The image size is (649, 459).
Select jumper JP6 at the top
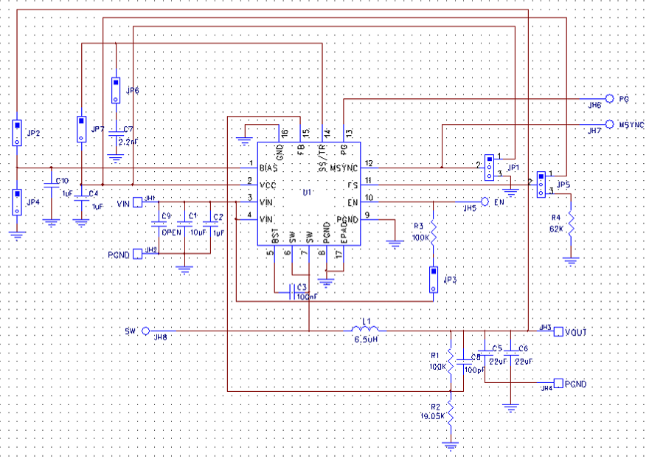tap(116, 89)
